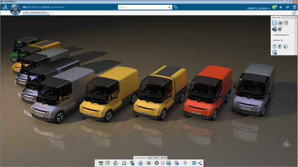Toggle Parallel/Perspective view in Action Pad
This screenshot has height=167, width=298.
[x=281, y=35]
